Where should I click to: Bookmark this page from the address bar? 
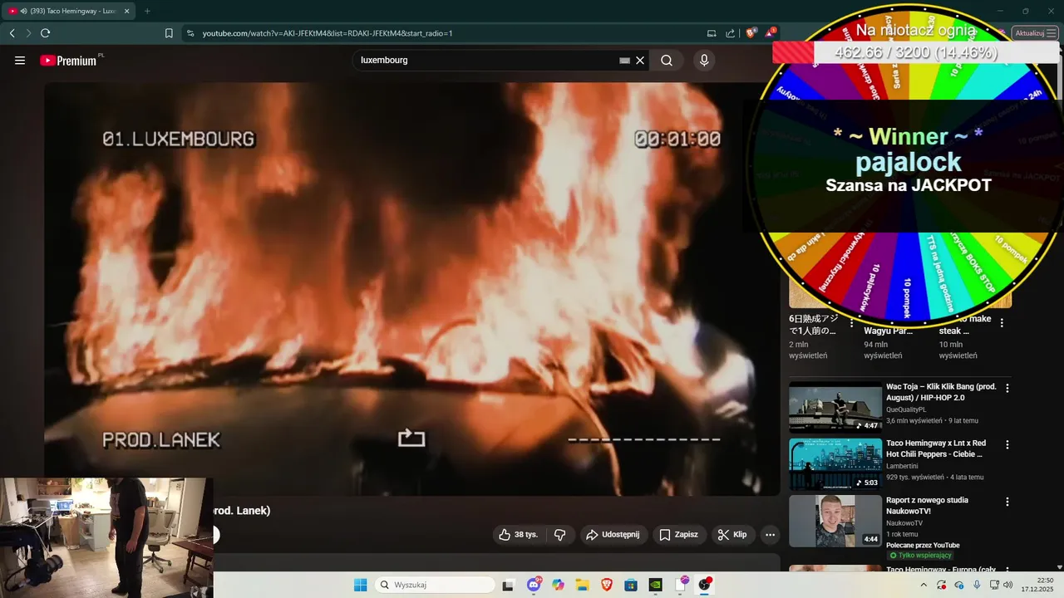(169, 33)
